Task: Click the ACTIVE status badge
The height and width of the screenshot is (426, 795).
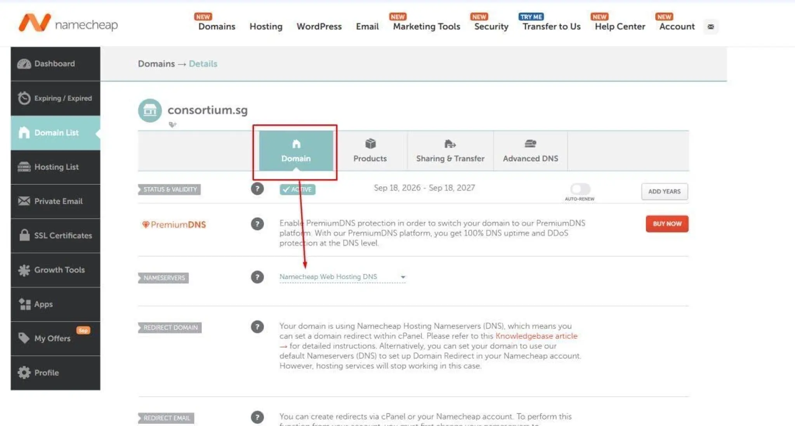Action: tap(297, 189)
